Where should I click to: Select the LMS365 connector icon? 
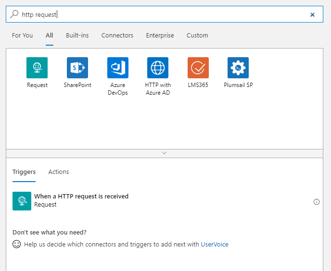pos(198,68)
